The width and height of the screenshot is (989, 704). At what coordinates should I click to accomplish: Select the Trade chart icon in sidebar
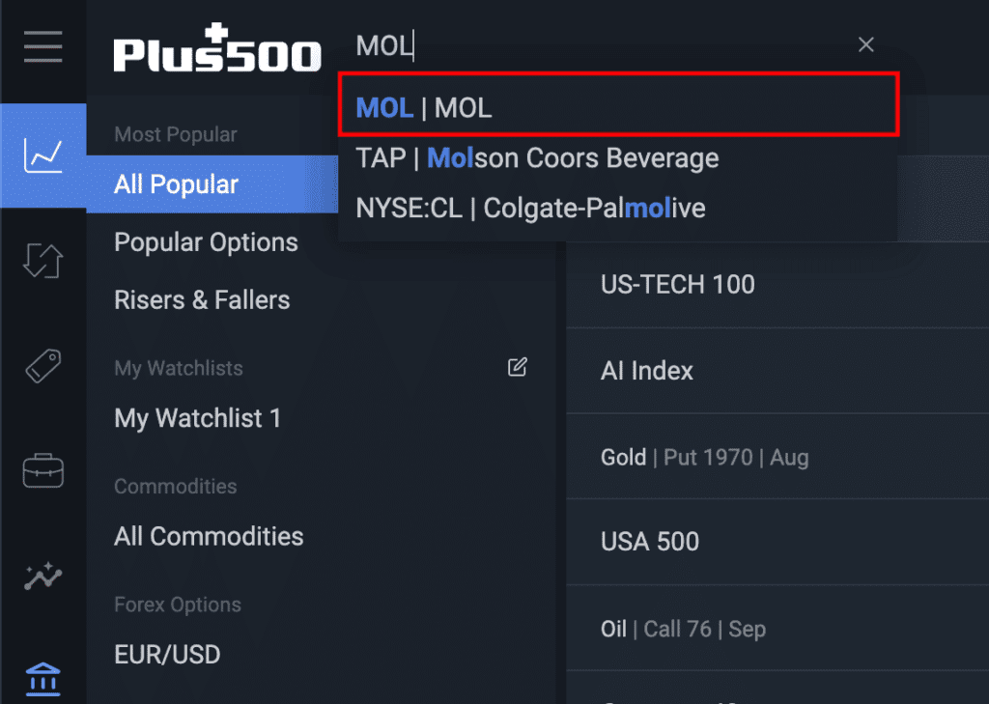[x=43, y=155]
